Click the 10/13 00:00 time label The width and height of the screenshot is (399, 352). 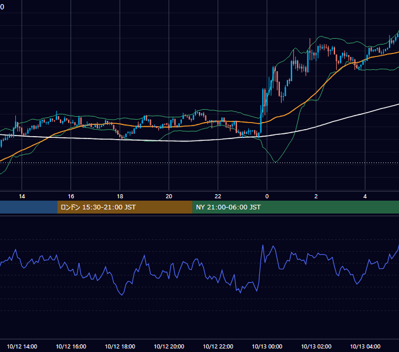(267, 346)
